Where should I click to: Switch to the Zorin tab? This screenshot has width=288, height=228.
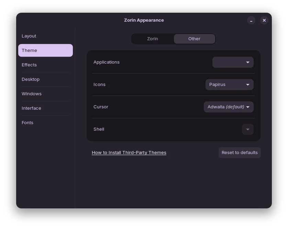pos(152,39)
